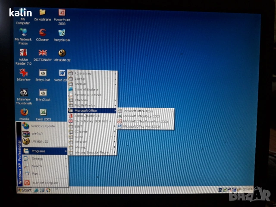Click the clock in the system tray
Image resolution: width=276 pixels, height=207 pixels.
[x=248, y=190]
